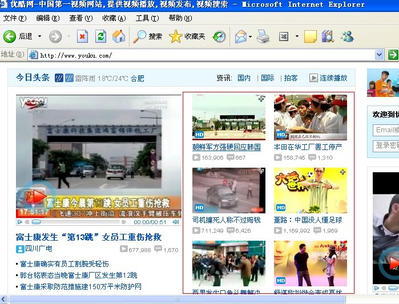Open the banner ad image with people in orange
This screenshot has height=304, width=399.
pos(383,83)
